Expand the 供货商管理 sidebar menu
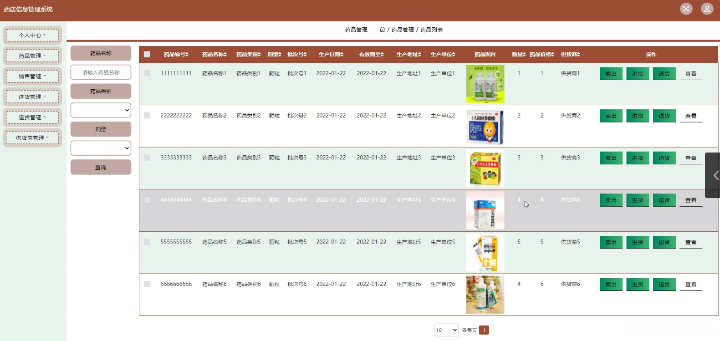Viewport: 720px width, 341px height. click(32, 137)
